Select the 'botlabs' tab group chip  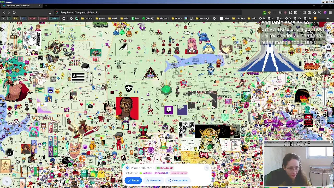tap(54, 19)
